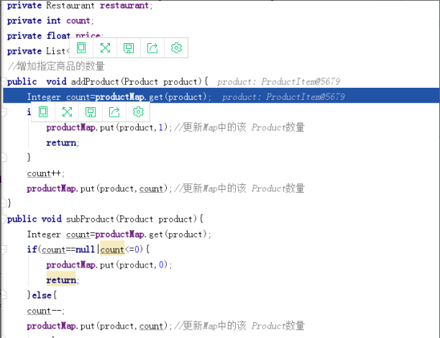Image resolution: width=440 pixels, height=338 pixels.
Task: Click the 'count++;' statement
Action: point(46,173)
